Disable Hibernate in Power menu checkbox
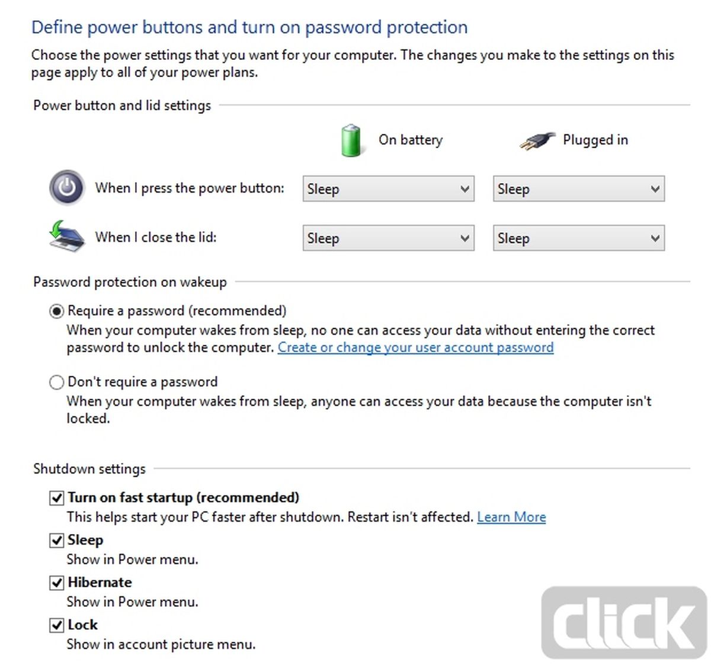This screenshot has width=711, height=665. (x=57, y=583)
